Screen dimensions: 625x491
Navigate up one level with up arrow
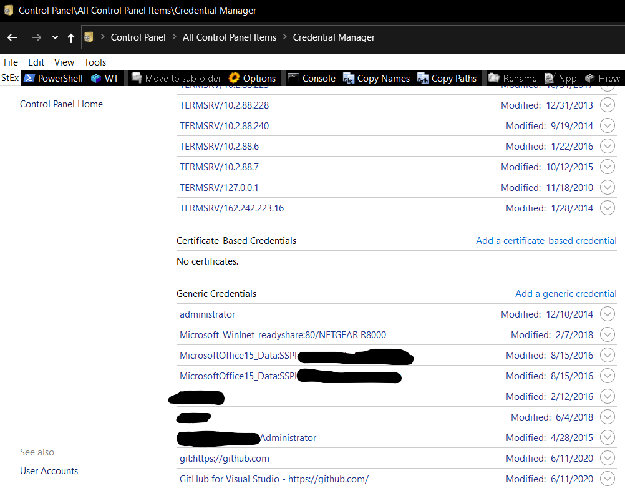[71, 38]
